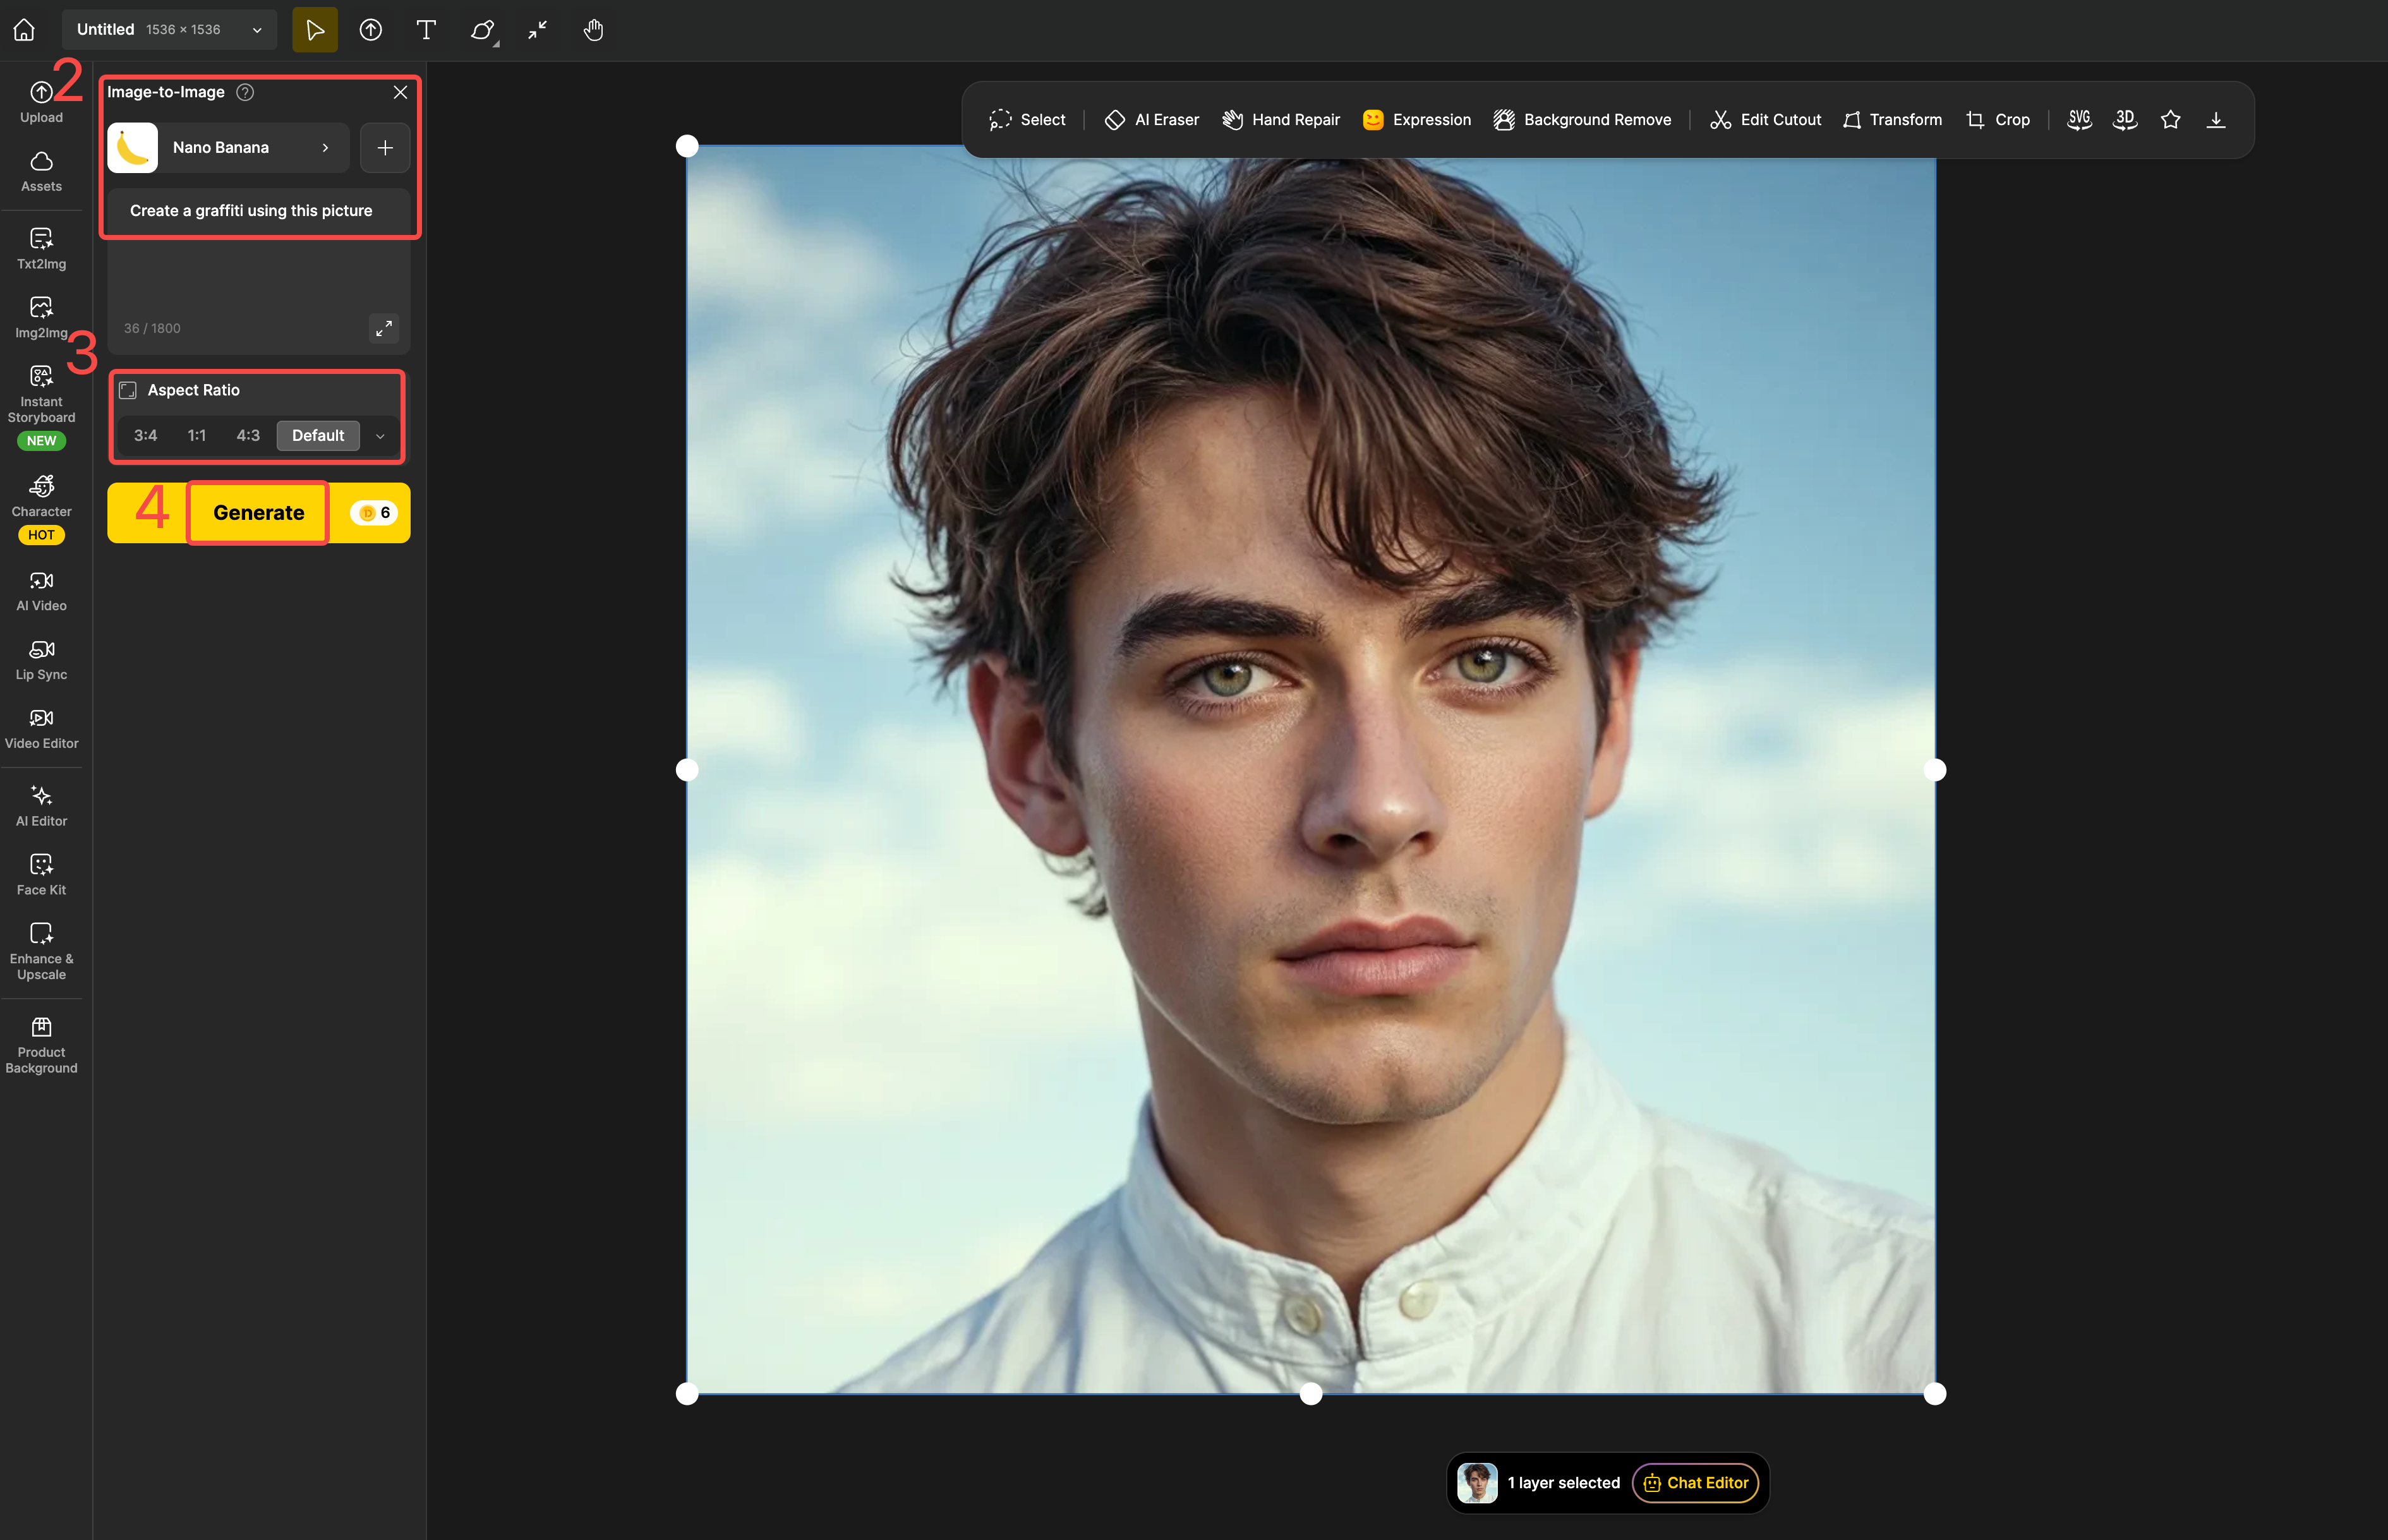
Task: Expand the Nano Banana model selector
Action: coord(228,148)
